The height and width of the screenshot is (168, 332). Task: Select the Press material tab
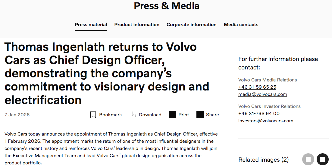pos(91,25)
